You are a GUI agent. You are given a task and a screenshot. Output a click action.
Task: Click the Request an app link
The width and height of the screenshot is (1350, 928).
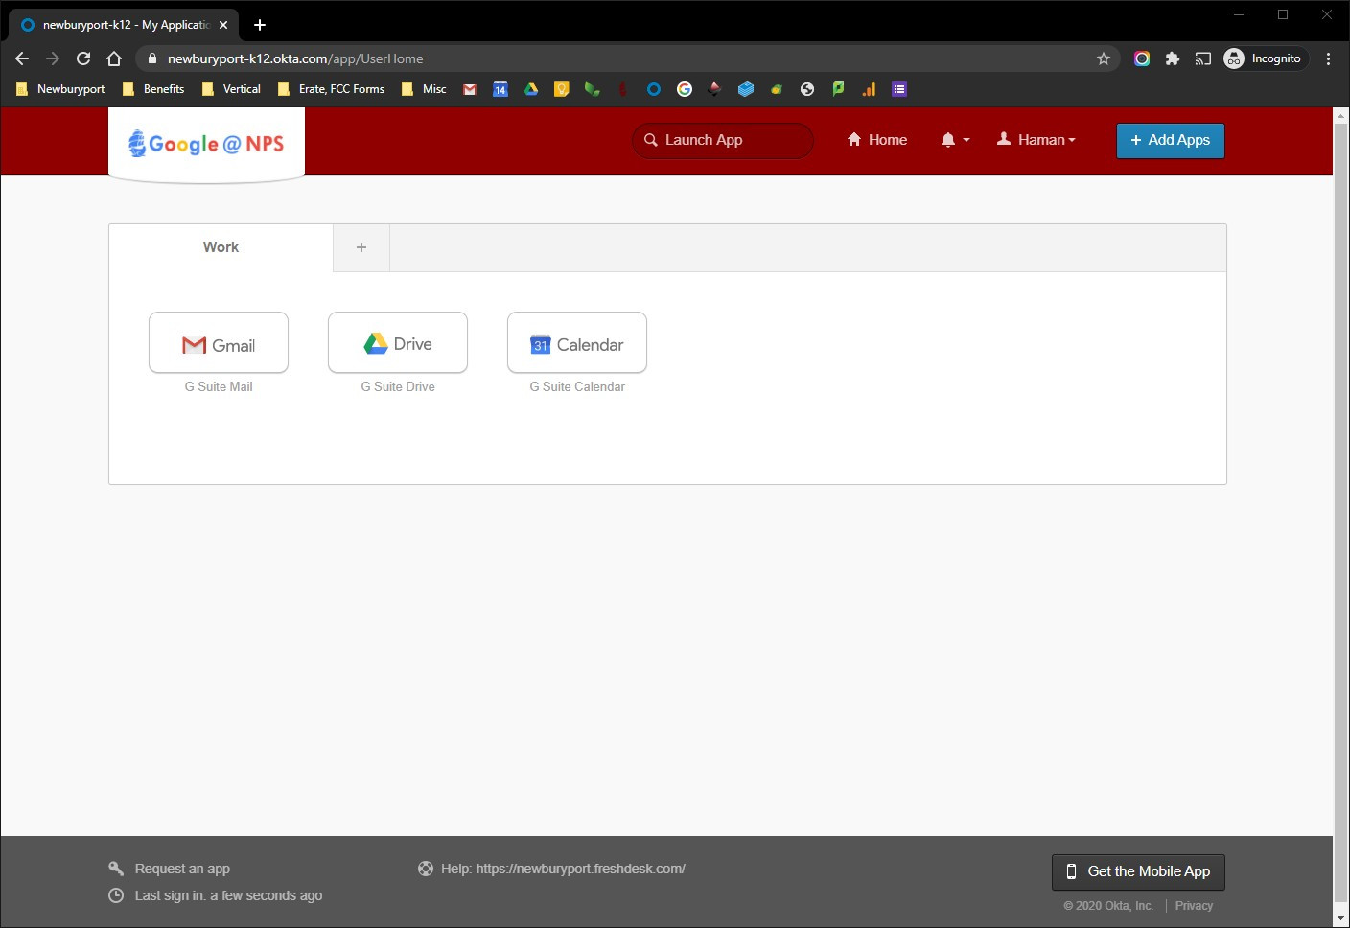pyautogui.click(x=182, y=869)
